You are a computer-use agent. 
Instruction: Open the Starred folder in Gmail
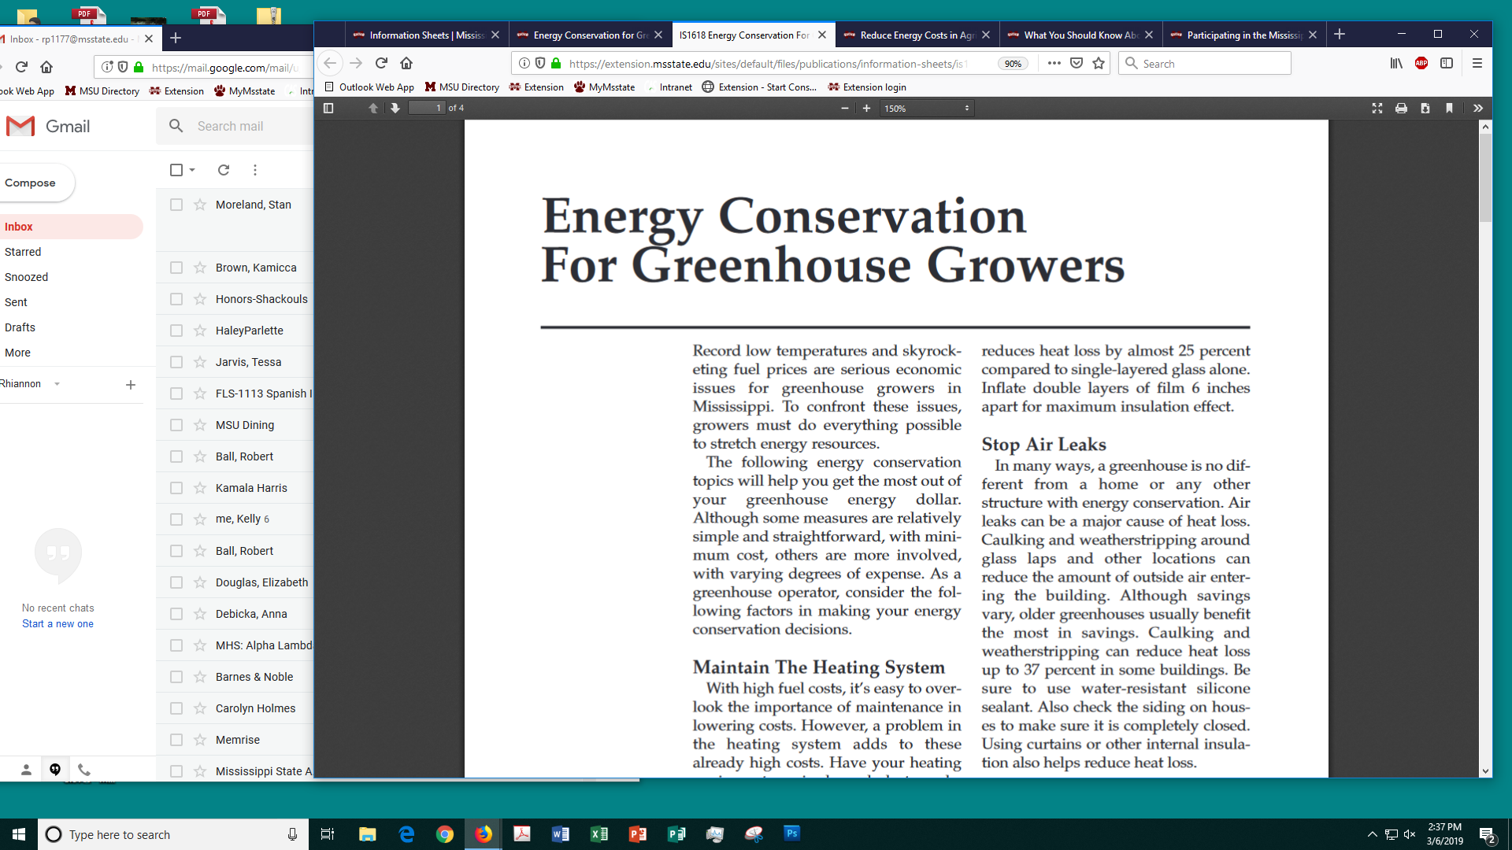point(23,252)
